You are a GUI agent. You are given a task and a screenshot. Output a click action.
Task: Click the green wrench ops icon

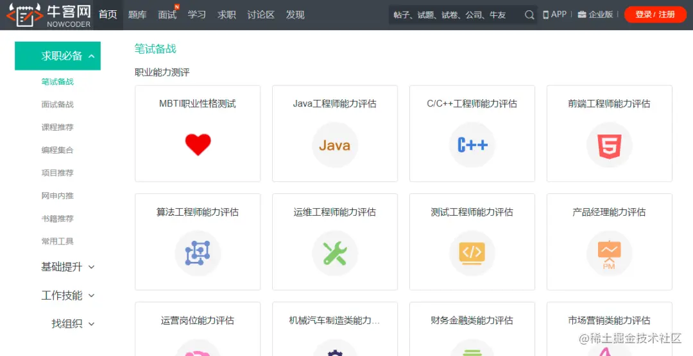(x=334, y=253)
